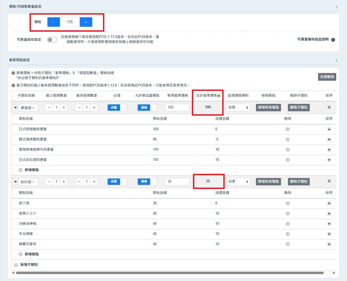This screenshot has height=281, width=347.
Task: Click the 全部刪除 button
Action: click(327, 77)
